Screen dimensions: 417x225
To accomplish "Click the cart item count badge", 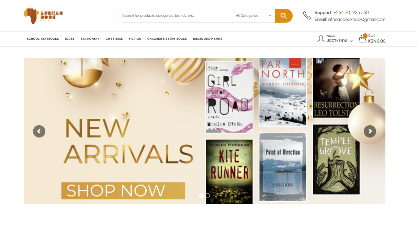I will pyautogui.click(x=365, y=36).
